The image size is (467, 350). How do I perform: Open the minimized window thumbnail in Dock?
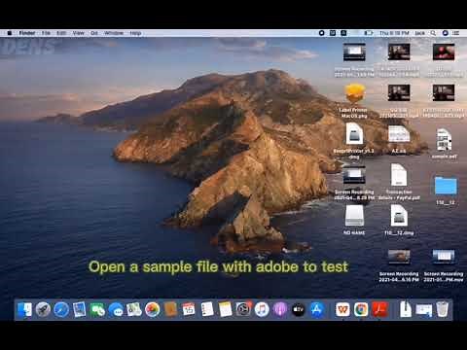(424, 310)
